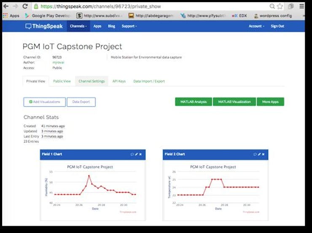Open the Apps navigation item
This screenshot has height=233, width=312.
click(97, 26)
